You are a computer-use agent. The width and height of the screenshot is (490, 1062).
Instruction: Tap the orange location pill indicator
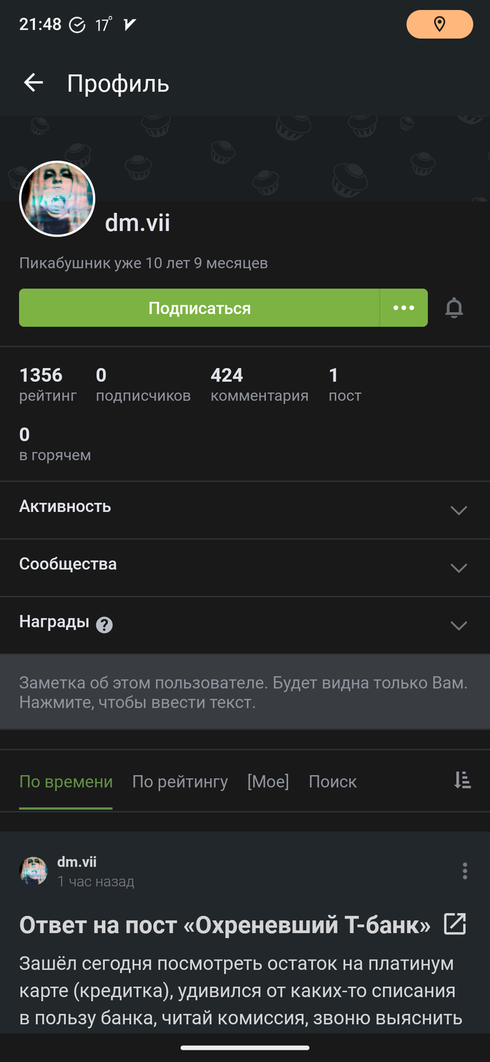[440, 25]
